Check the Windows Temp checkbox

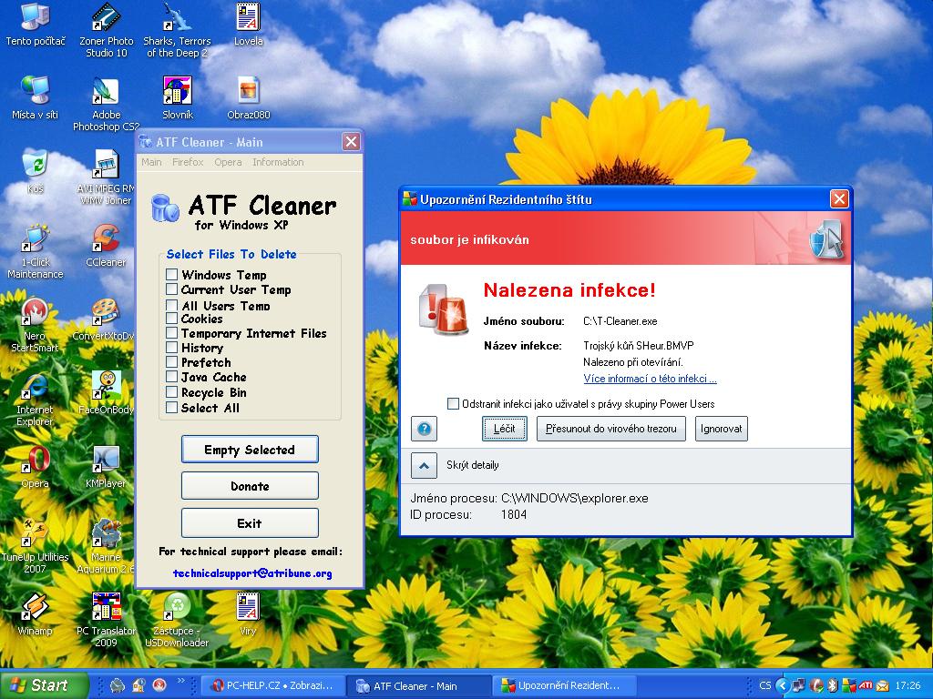(x=171, y=274)
